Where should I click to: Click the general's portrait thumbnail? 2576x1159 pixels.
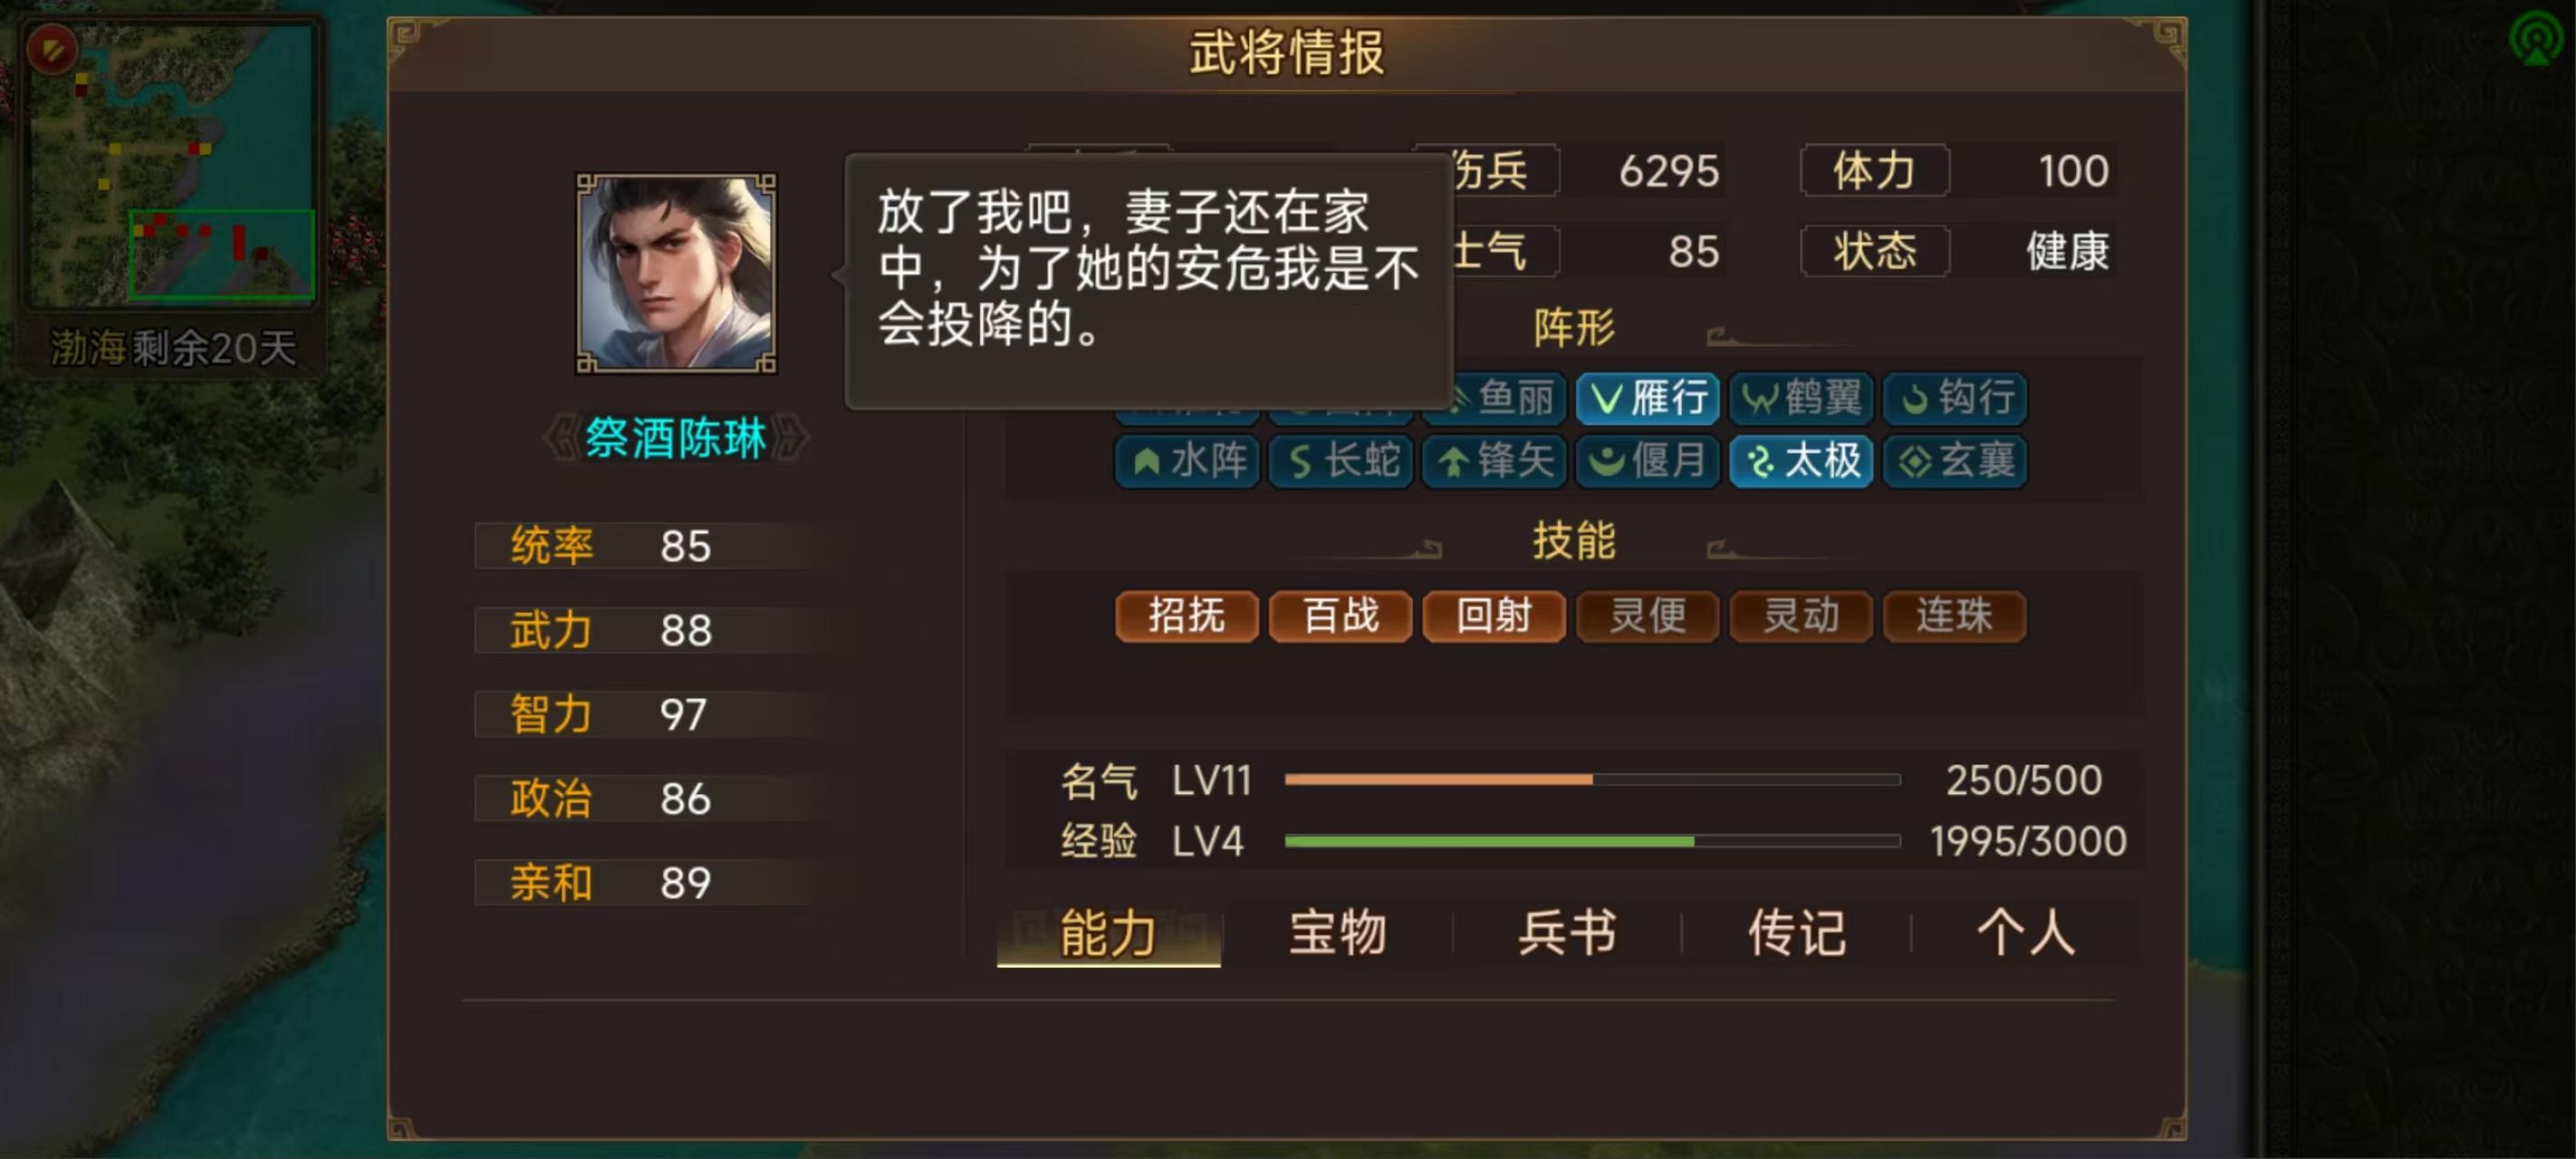[676, 274]
